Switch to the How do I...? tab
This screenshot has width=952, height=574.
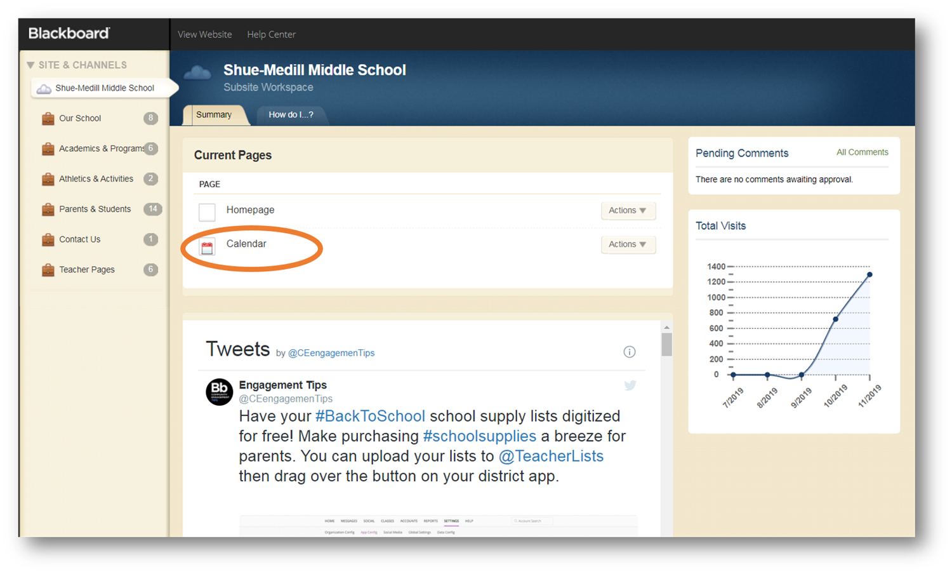tap(291, 115)
